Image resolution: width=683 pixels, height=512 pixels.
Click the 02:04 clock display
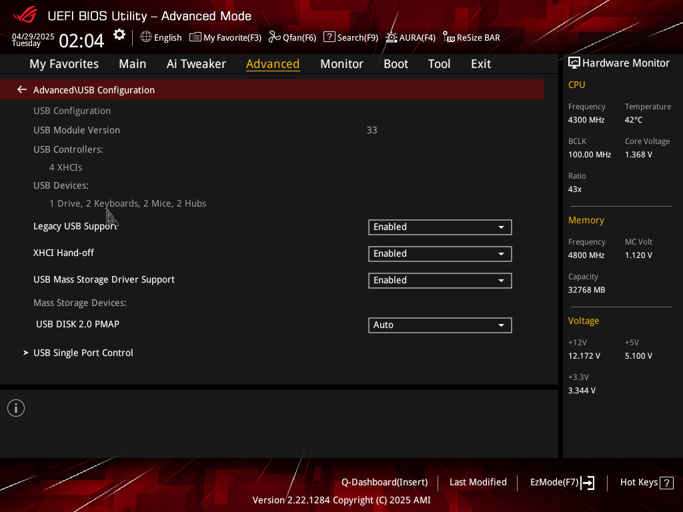pyautogui.click(x=81, y=41)
